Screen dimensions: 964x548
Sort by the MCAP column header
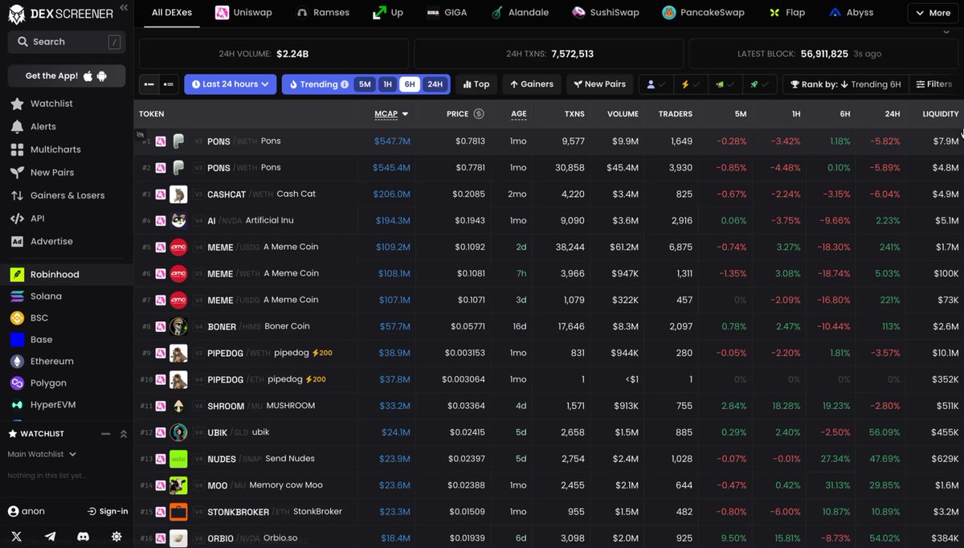(x=391, y=114)
